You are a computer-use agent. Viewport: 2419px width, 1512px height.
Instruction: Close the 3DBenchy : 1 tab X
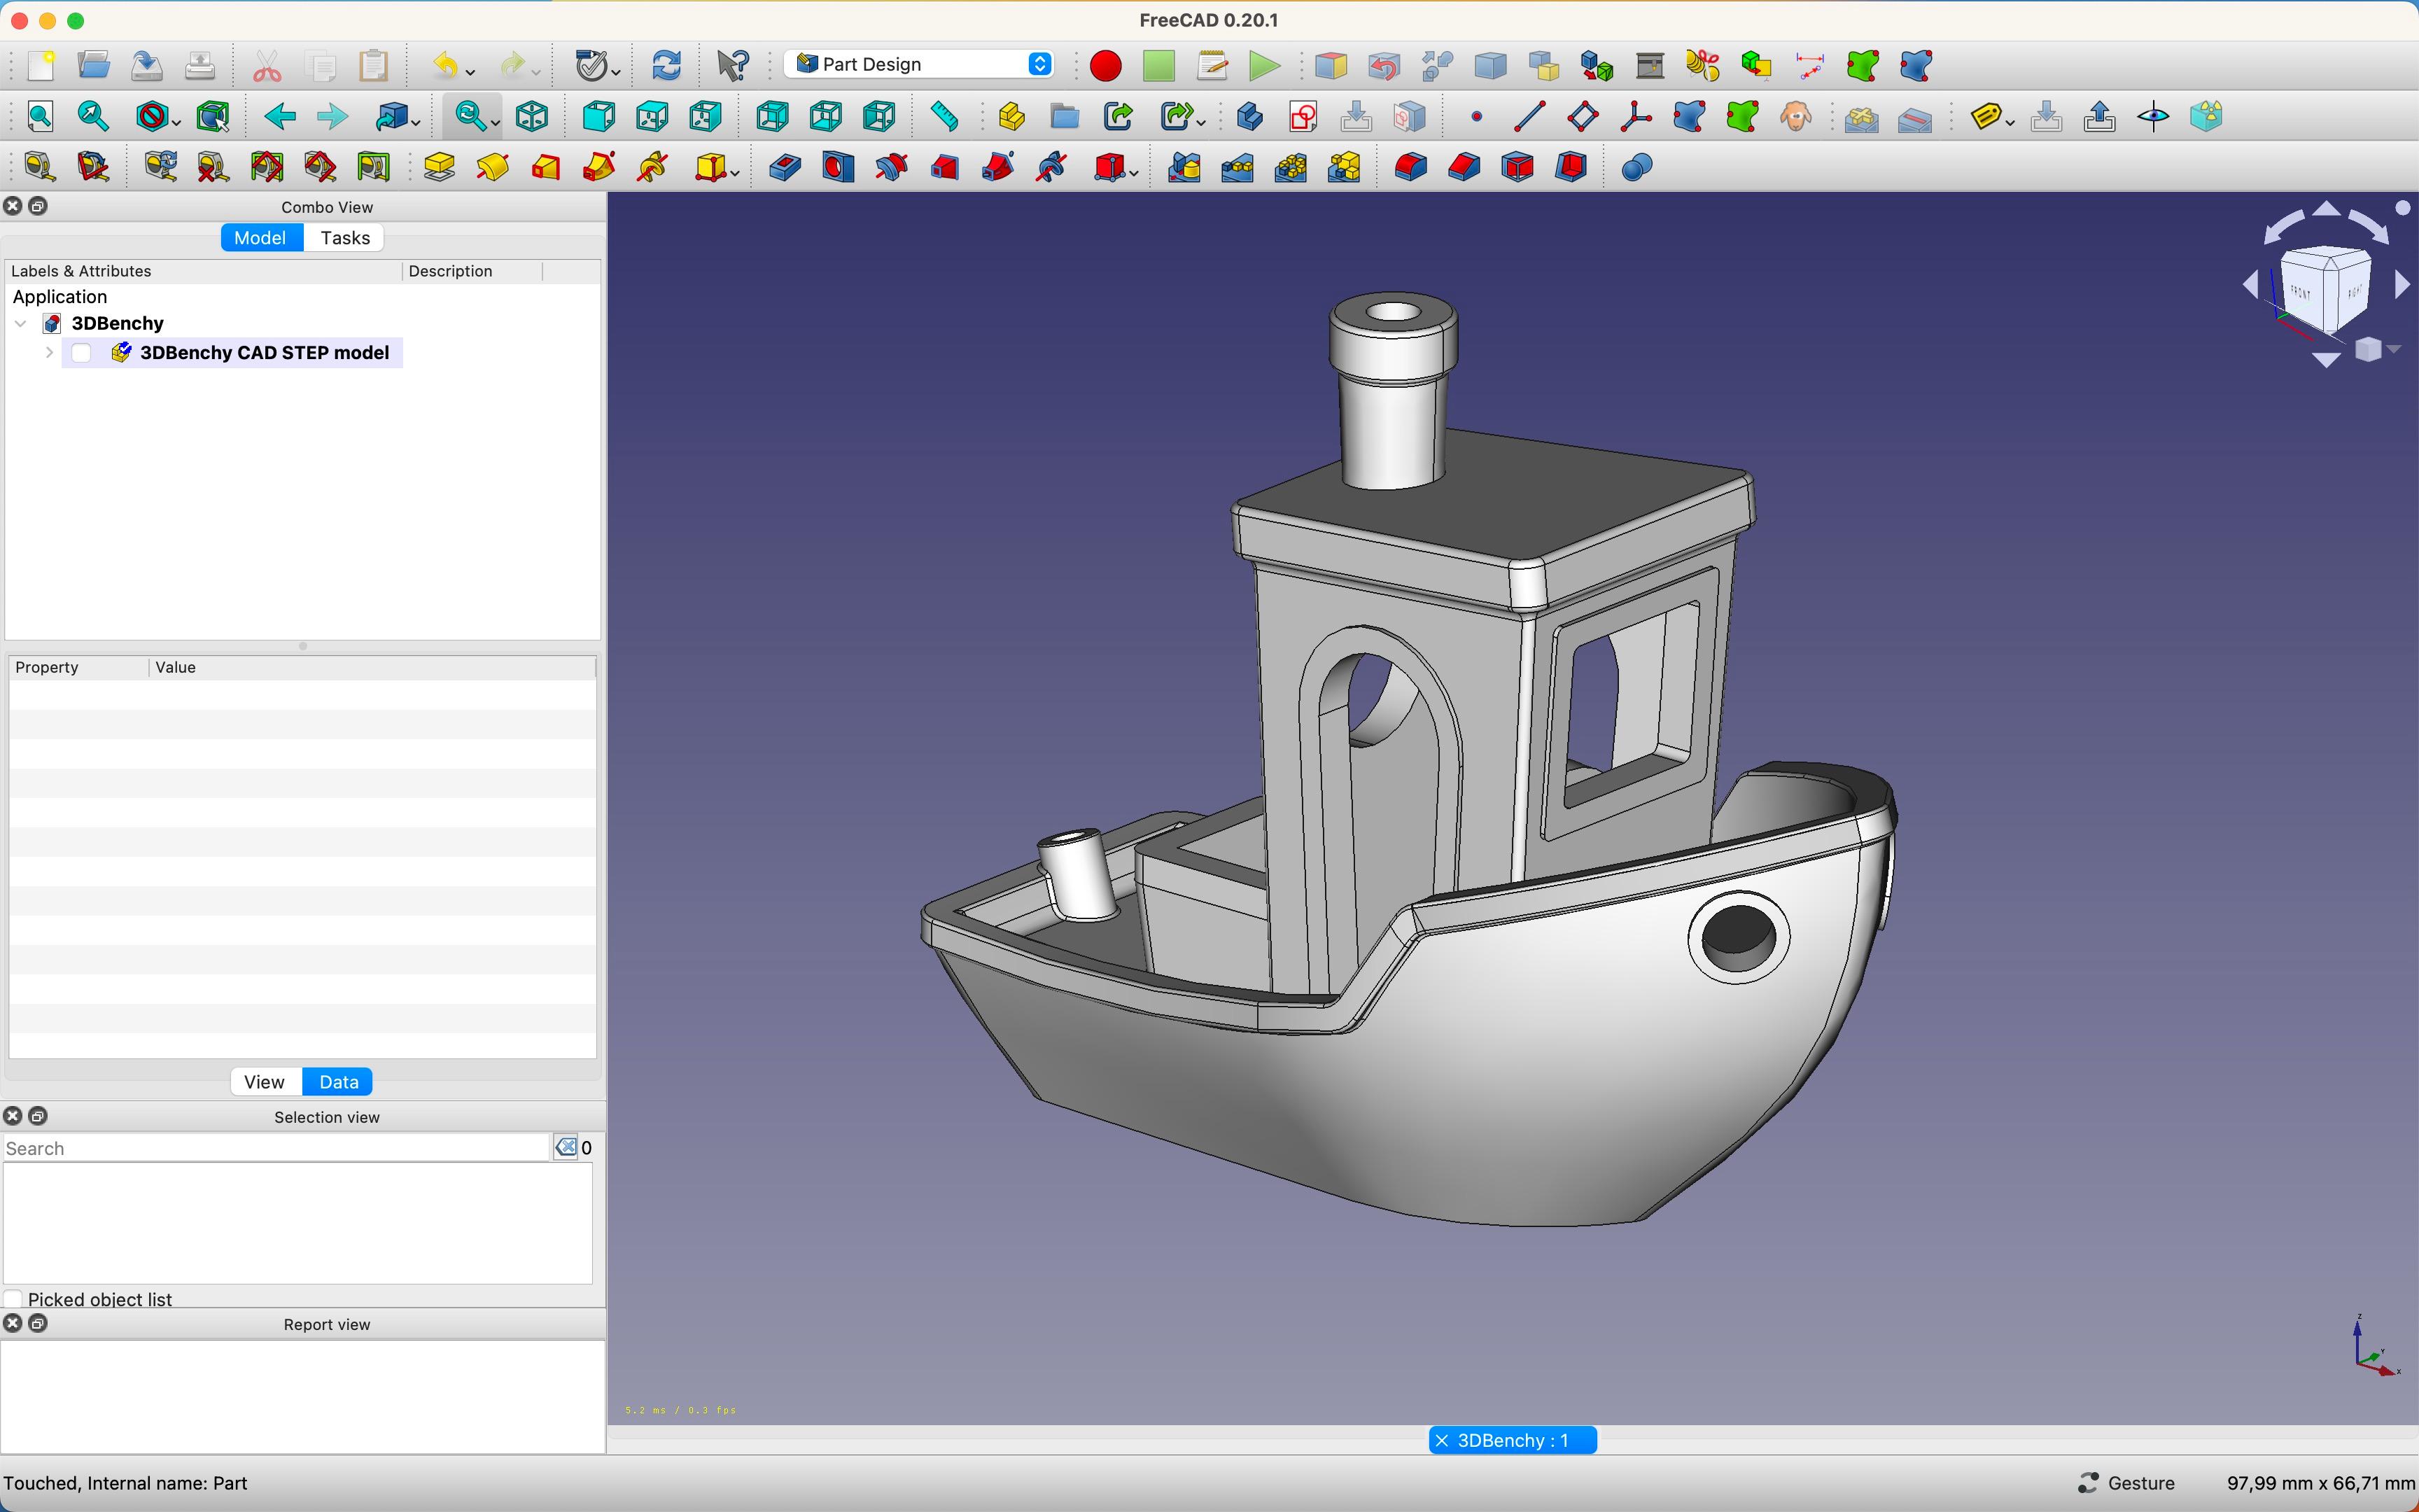[1441, 1440]
